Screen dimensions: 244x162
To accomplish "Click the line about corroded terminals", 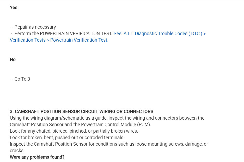I will [x=67, y=138].
